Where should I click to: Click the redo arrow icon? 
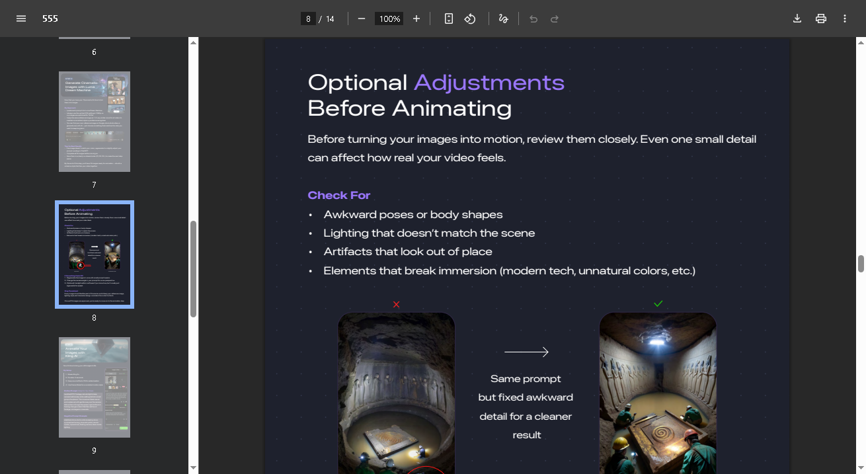click(555, 19)
